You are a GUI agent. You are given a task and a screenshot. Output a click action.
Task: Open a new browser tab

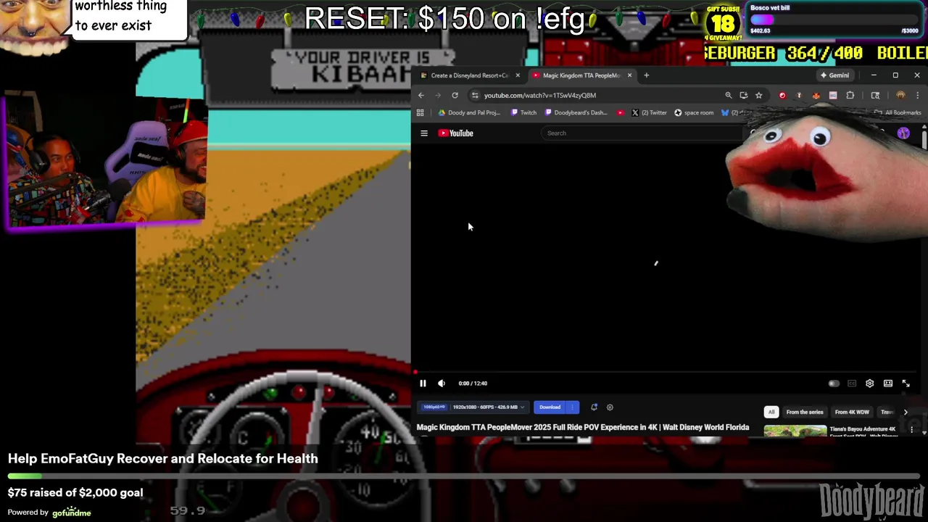pyautogui.click(x=647, y=75)
